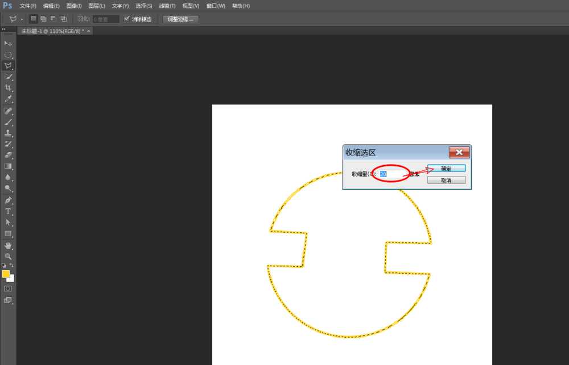This screenshot has width=569, height=365.
Task: Select the Elliptical Marquee tool
Action: coord(8,55)
